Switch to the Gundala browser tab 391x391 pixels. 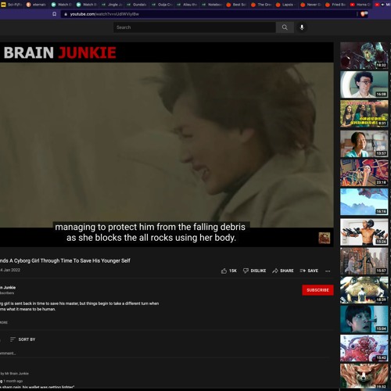click(x=137, y=5)
